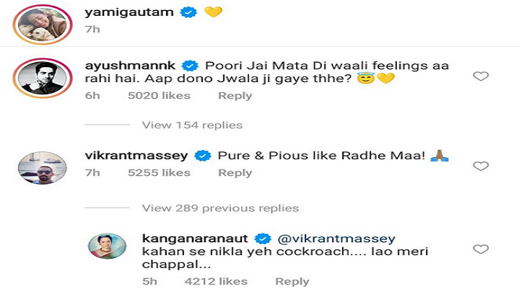Viewport: 527px width, 302px height.
Task: Open ayushmannk's profile picture
Action: point(43,78)
